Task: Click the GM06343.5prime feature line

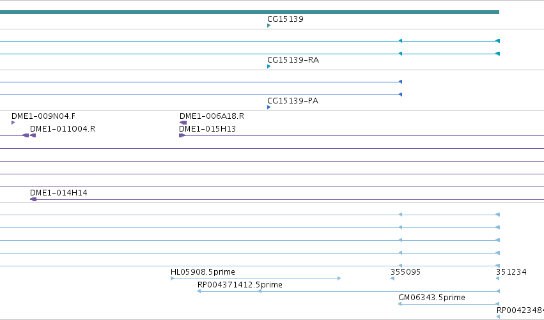Action: coord(449,304)
